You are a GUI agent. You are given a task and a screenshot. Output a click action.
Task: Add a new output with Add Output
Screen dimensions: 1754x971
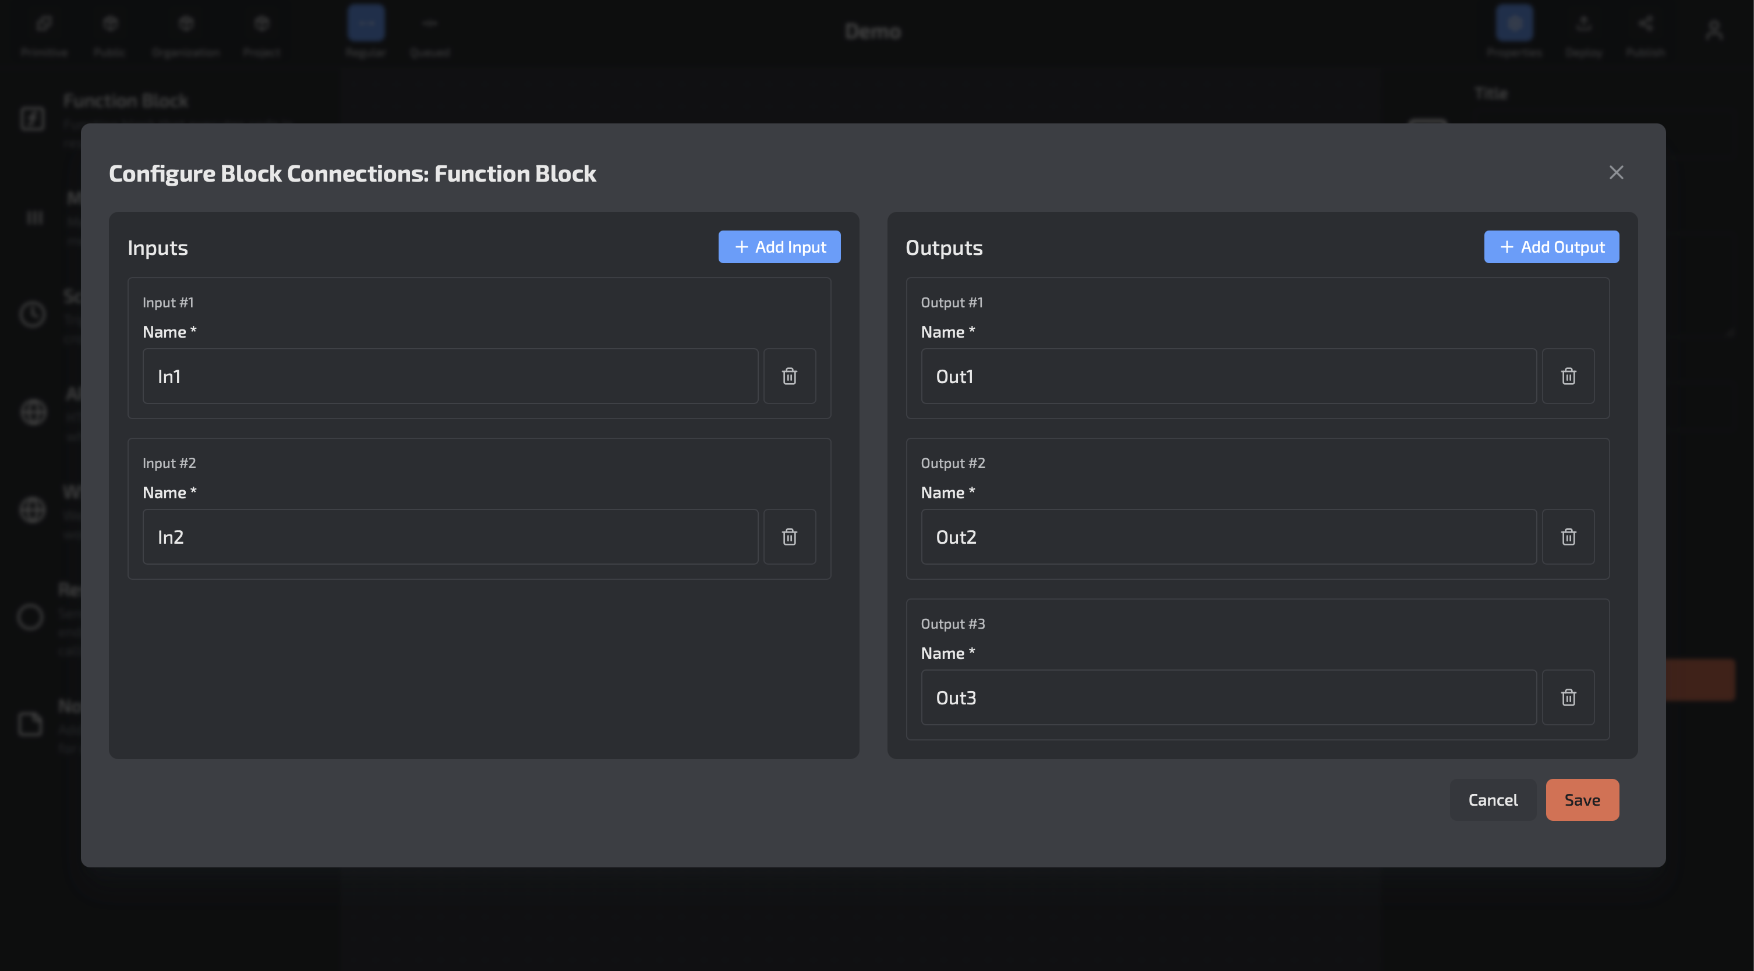pos(1551,246)
